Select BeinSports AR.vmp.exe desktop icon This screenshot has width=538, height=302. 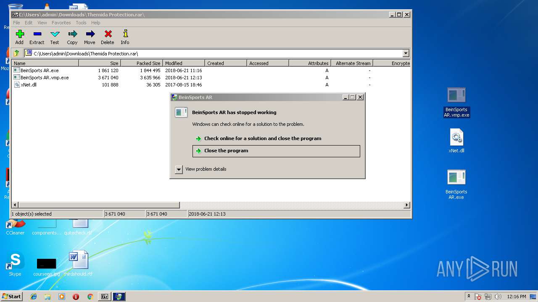click(x=456, y=102)
